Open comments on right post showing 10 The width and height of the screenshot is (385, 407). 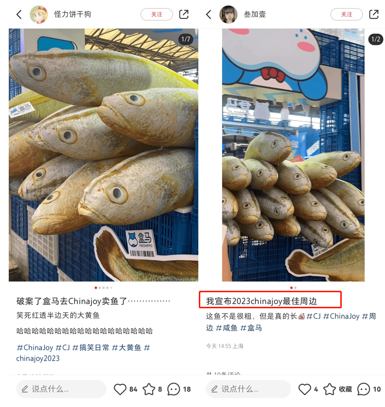364,389
